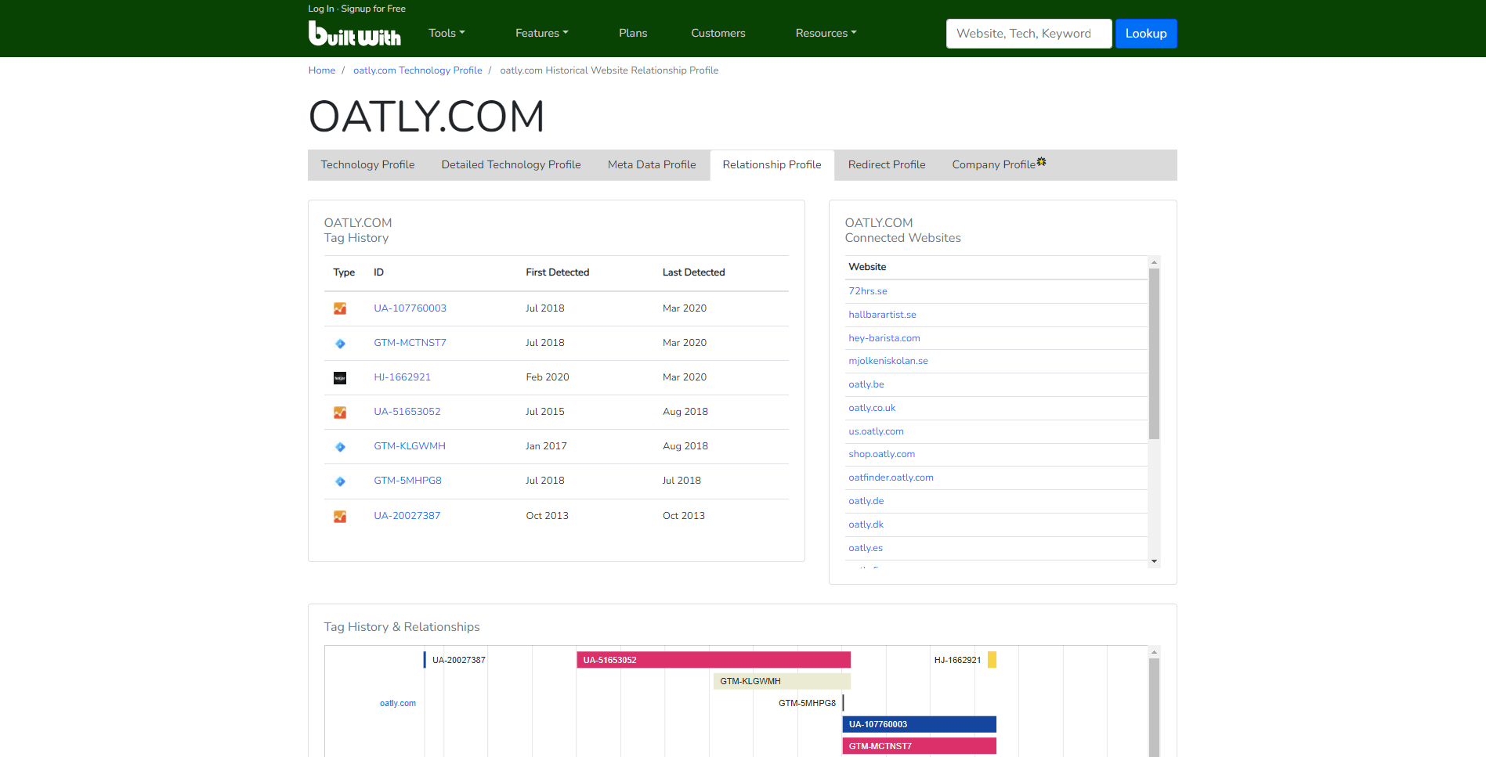Click the Website column header
The width and height of the screenshot is (1486, 757).
click(867, 267)
